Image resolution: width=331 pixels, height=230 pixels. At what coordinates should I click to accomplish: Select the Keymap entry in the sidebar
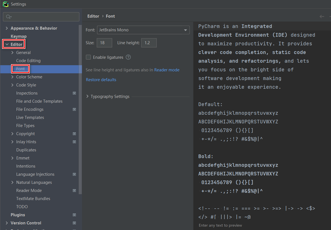coord(18,36)
